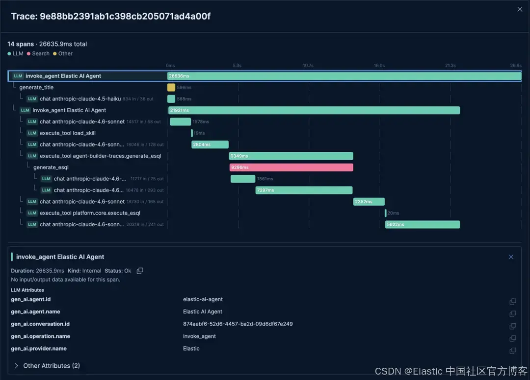
Task: Click the 5.3s timeline axis label
Action: [x=237, y=66]
